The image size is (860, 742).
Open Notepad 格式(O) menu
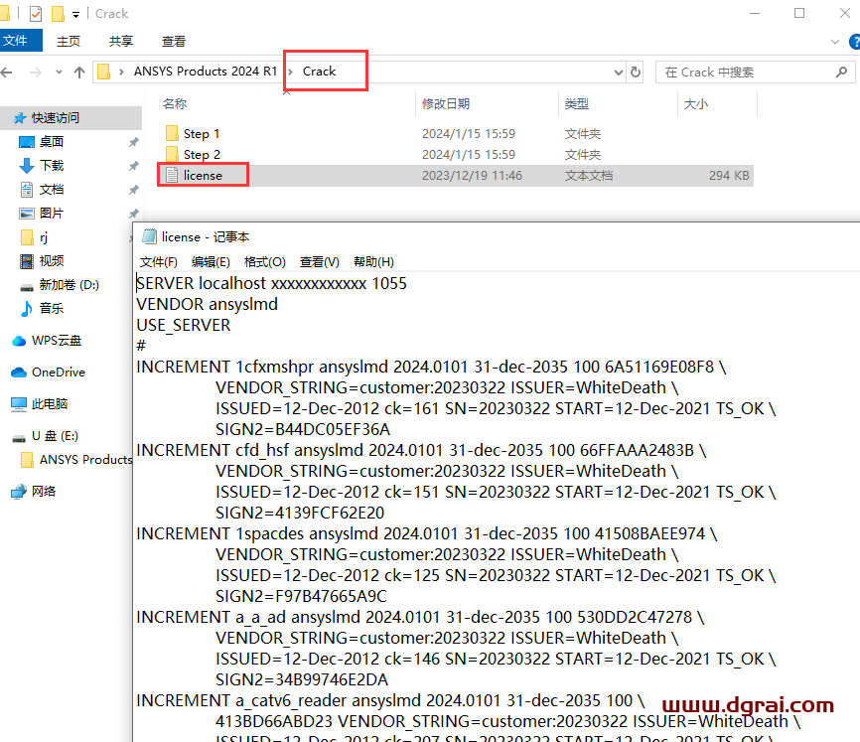coord(265,262)
